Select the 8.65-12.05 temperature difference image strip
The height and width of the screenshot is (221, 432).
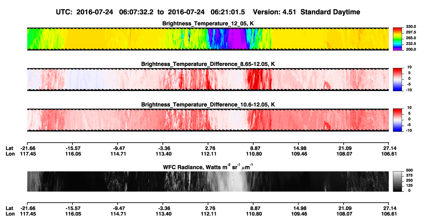pyautogui.click(x=208, y=79)
